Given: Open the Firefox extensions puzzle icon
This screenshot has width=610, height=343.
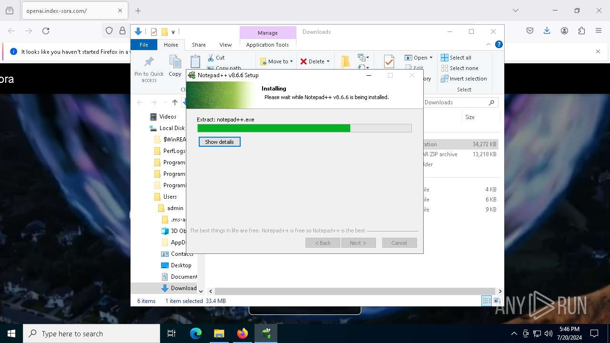Looking at the screenshot, I should (x=581, y=31).
